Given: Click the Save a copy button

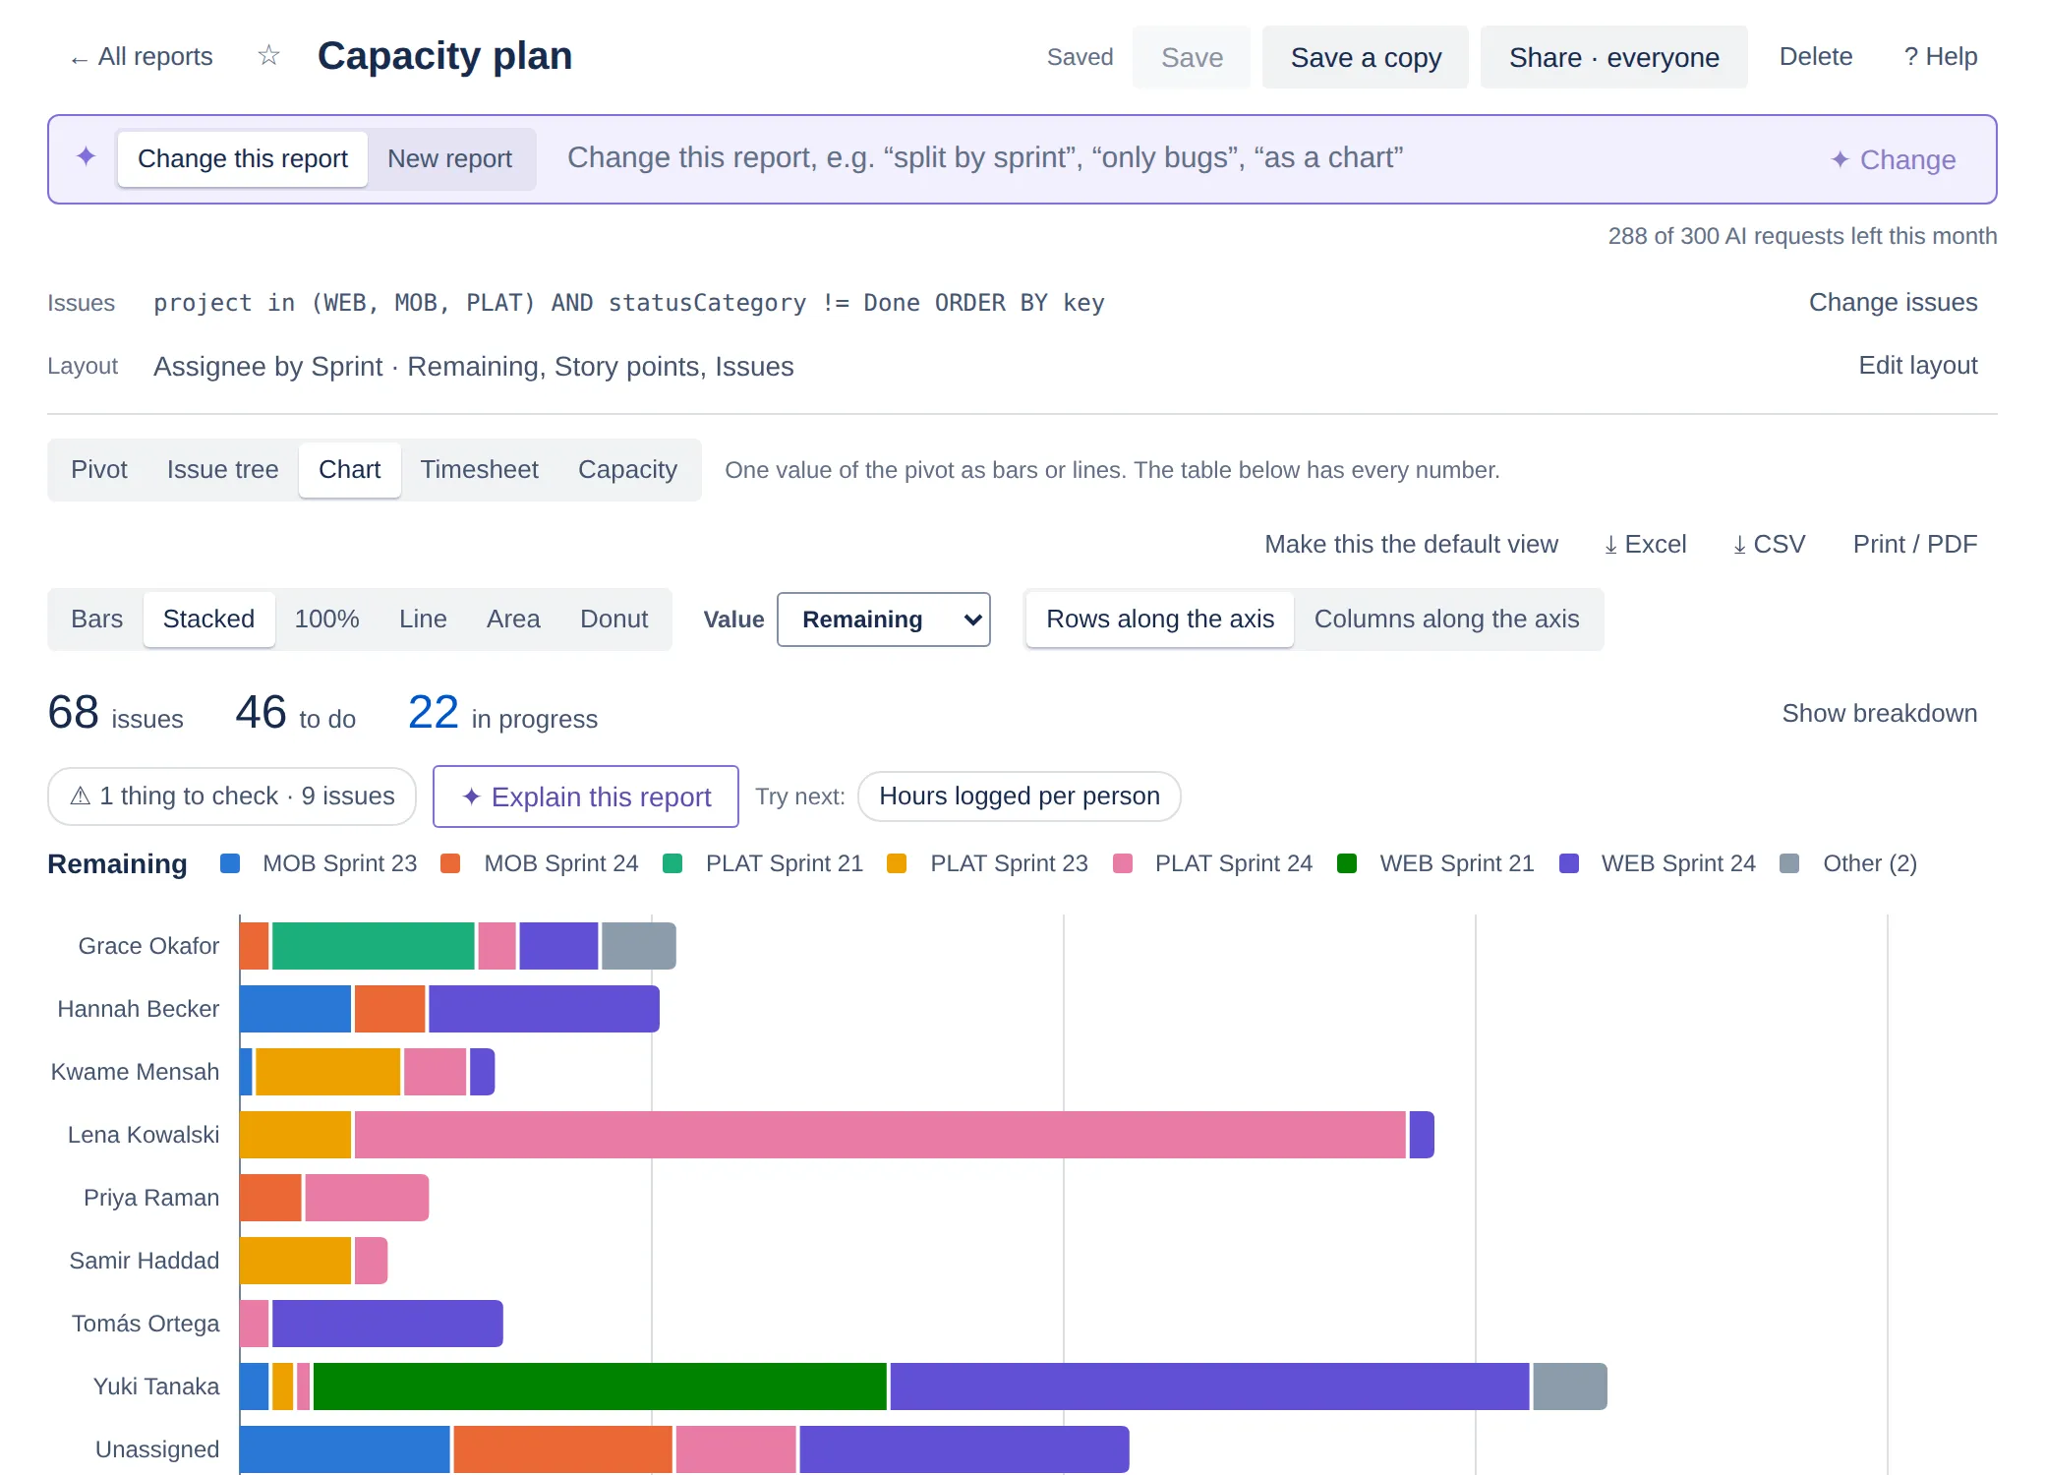Looking at the screenshot, I should coord(1366,57).
